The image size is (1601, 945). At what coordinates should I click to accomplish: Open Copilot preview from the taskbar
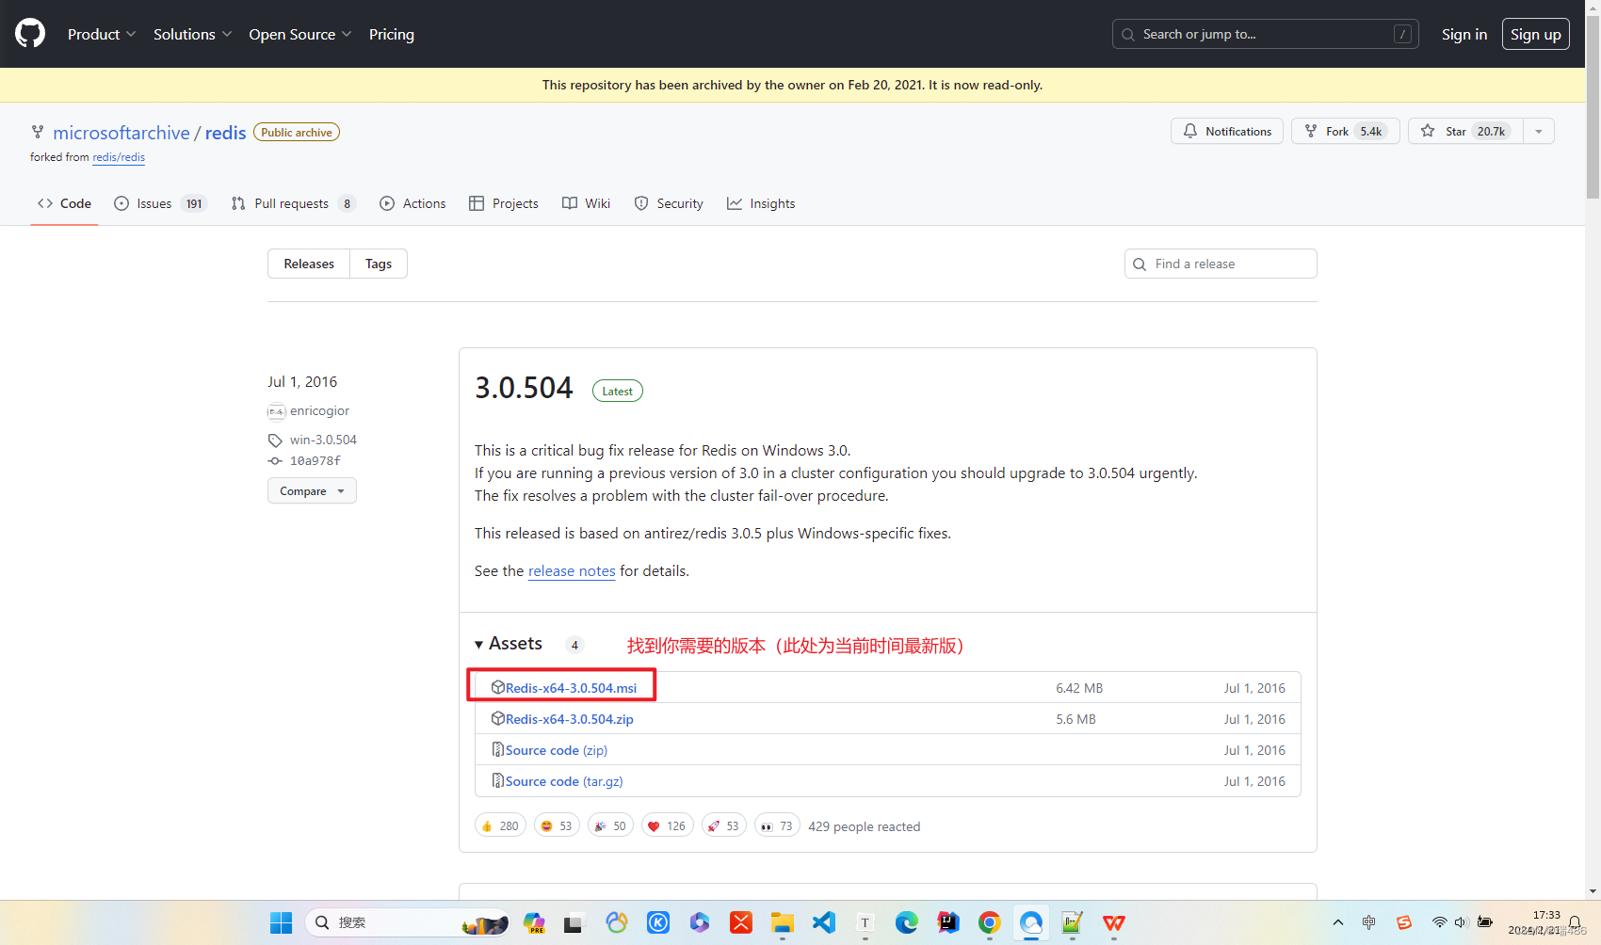(x=534, y=922)
